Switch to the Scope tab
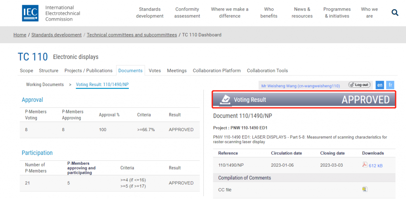Viewport: 406px width, 199px height. (27, 71)
